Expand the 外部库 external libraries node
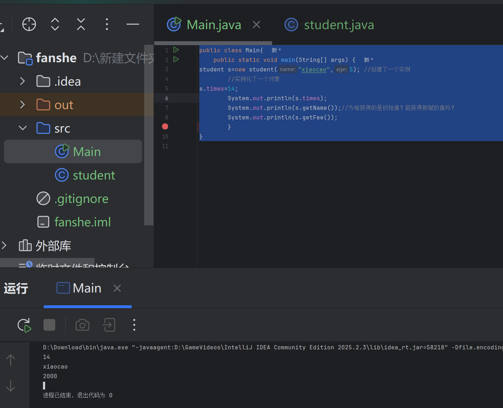 pos(4,245)
